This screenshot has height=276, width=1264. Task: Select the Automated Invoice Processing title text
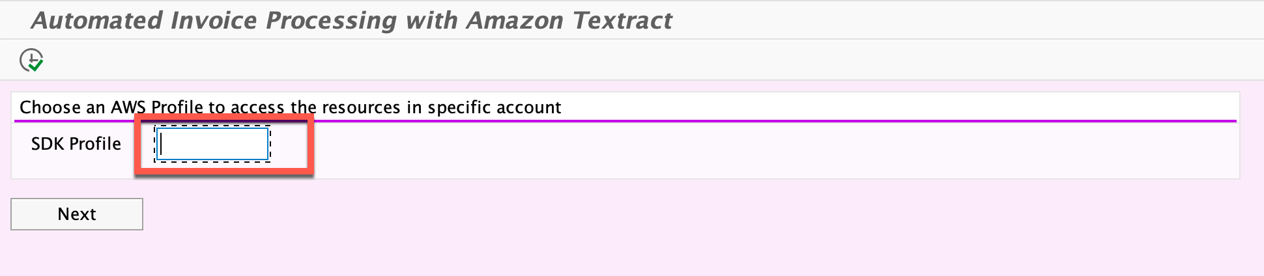(352, 20)
